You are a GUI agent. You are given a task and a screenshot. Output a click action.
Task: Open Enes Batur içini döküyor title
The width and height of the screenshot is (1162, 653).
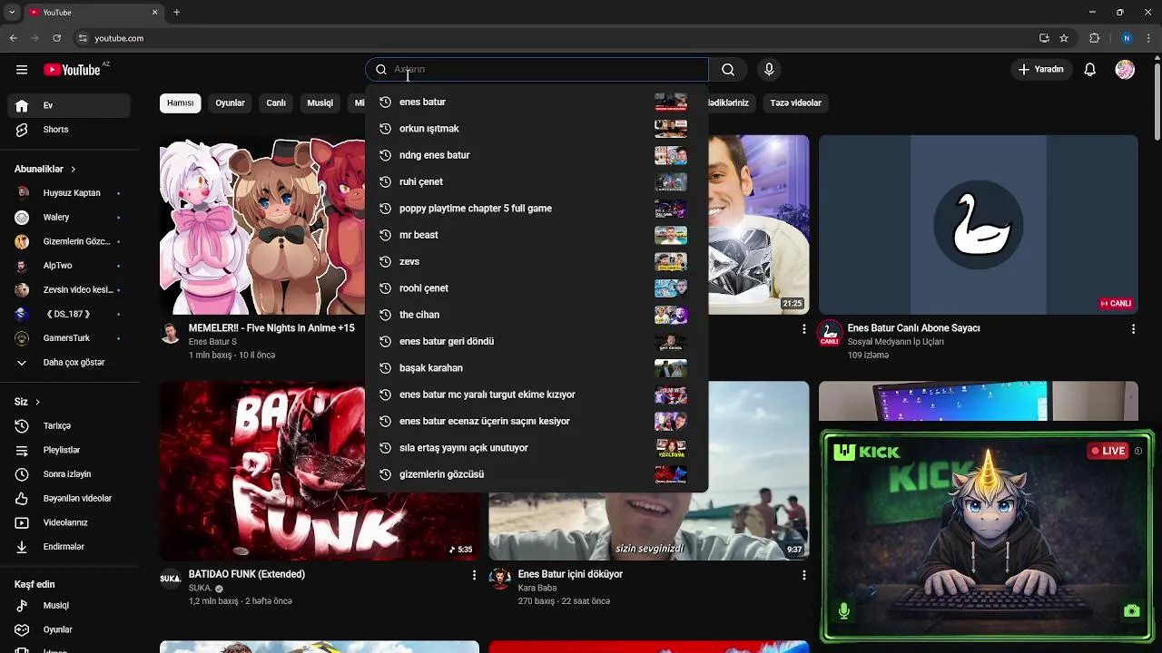click(570, 574)
